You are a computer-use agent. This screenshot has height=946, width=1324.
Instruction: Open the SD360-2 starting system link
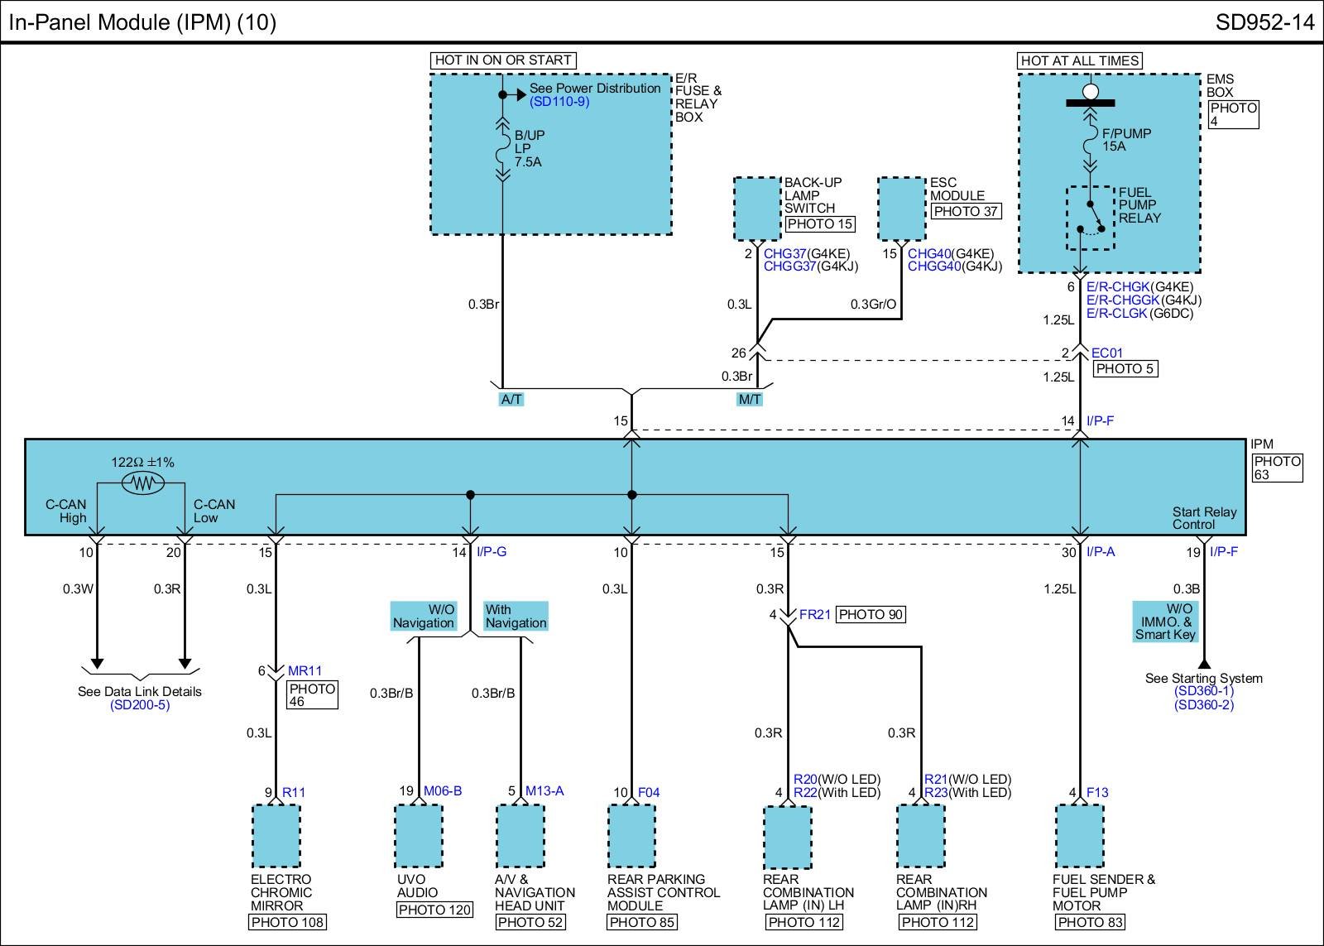pos(1203,705)
